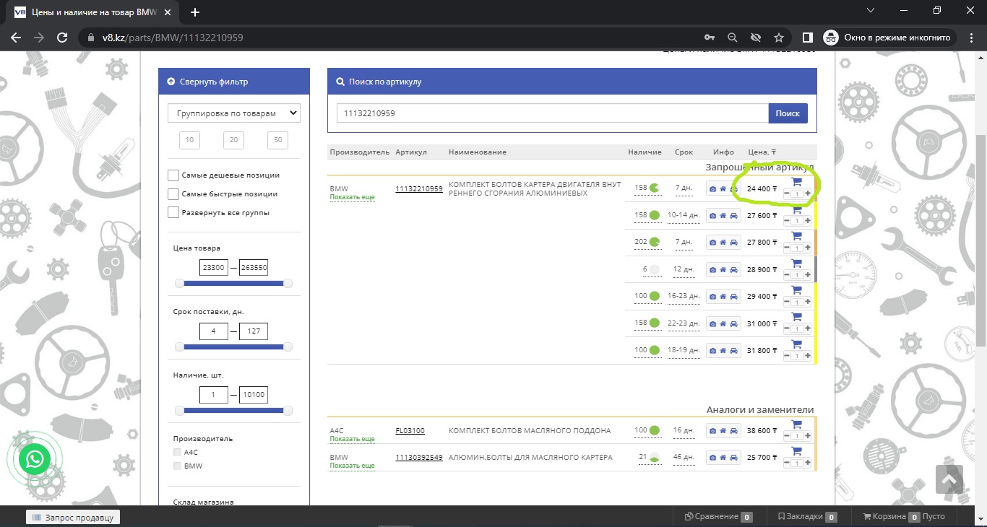Open article link FL03100
This screenshot has height=527, width=987.
pos(410,431)
